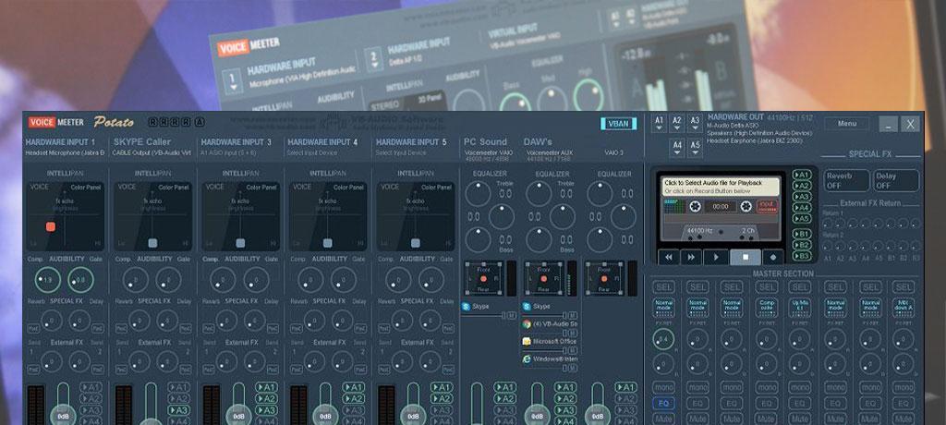Click the Chrome icon for VB-Audio app entry
The height and width of the screenshot is (425, 946).
[x=527, y=324]
